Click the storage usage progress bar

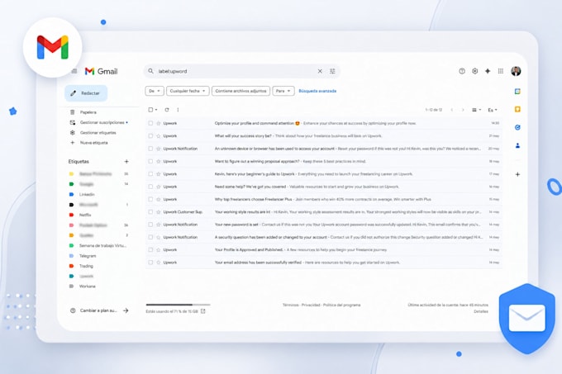[x=179, y=305]
